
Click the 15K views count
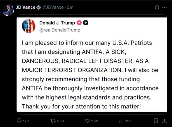point(129,121)
